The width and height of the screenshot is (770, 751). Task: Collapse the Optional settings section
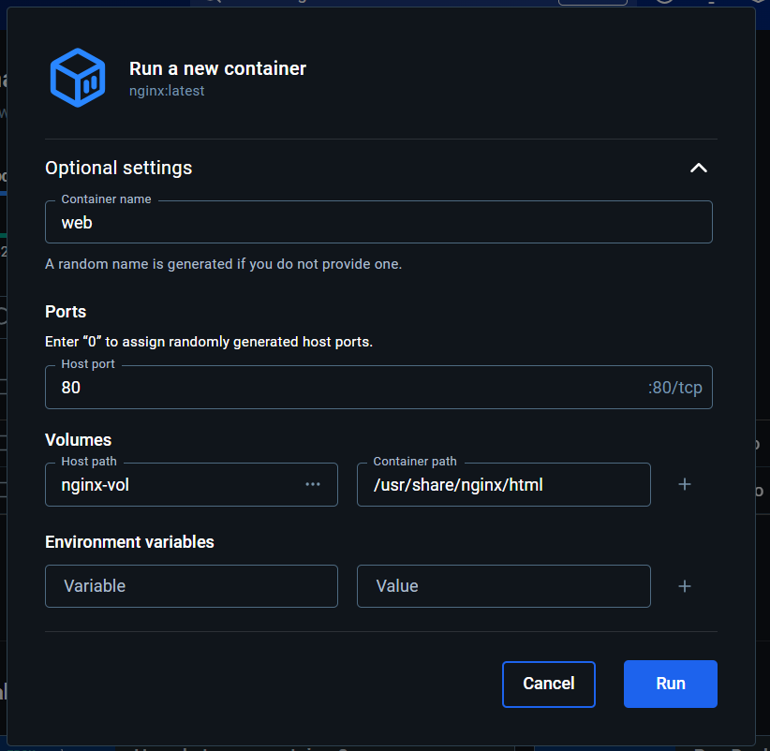click(x=699, y=168)
